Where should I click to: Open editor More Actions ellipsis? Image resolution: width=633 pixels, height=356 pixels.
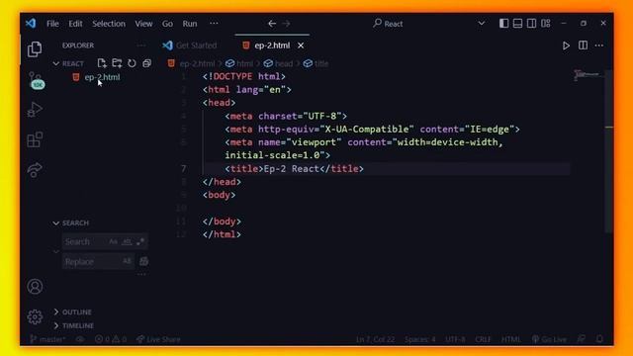tap(599, 45)
